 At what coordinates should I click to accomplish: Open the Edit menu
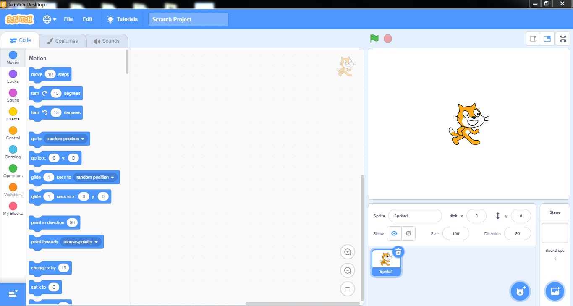click(88, 19)
